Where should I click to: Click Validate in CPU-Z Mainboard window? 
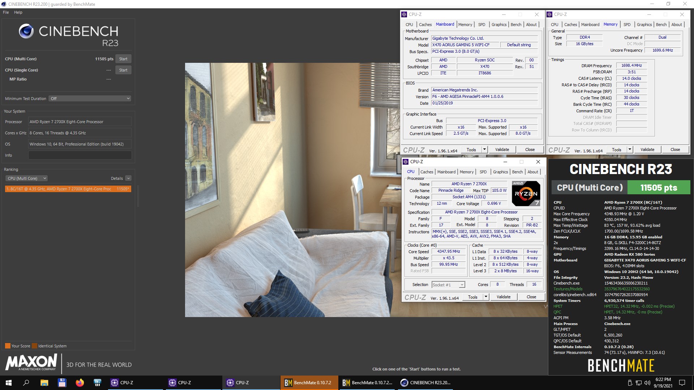[502, 149]
